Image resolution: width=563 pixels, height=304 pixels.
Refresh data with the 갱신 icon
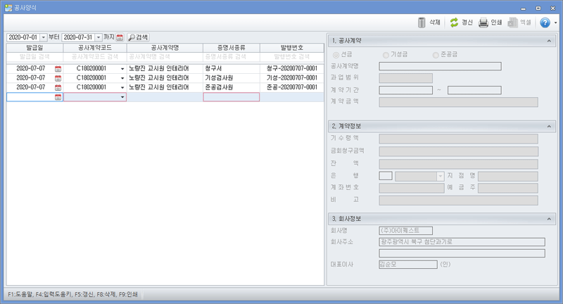pyautogui.click(x=454, y=23)
